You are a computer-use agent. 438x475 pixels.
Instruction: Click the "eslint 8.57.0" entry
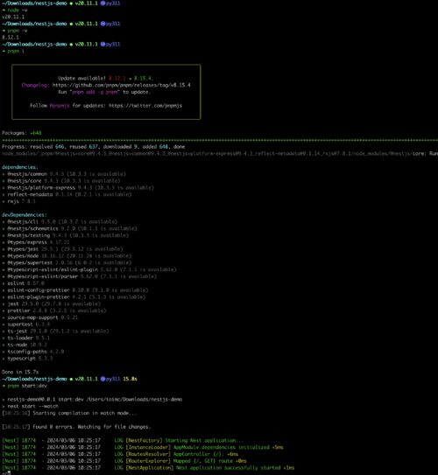click(x=23, y=283)
